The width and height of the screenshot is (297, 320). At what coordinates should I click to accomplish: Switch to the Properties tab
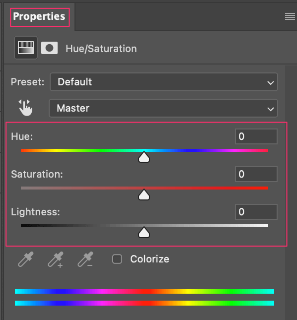coord(39,16)
